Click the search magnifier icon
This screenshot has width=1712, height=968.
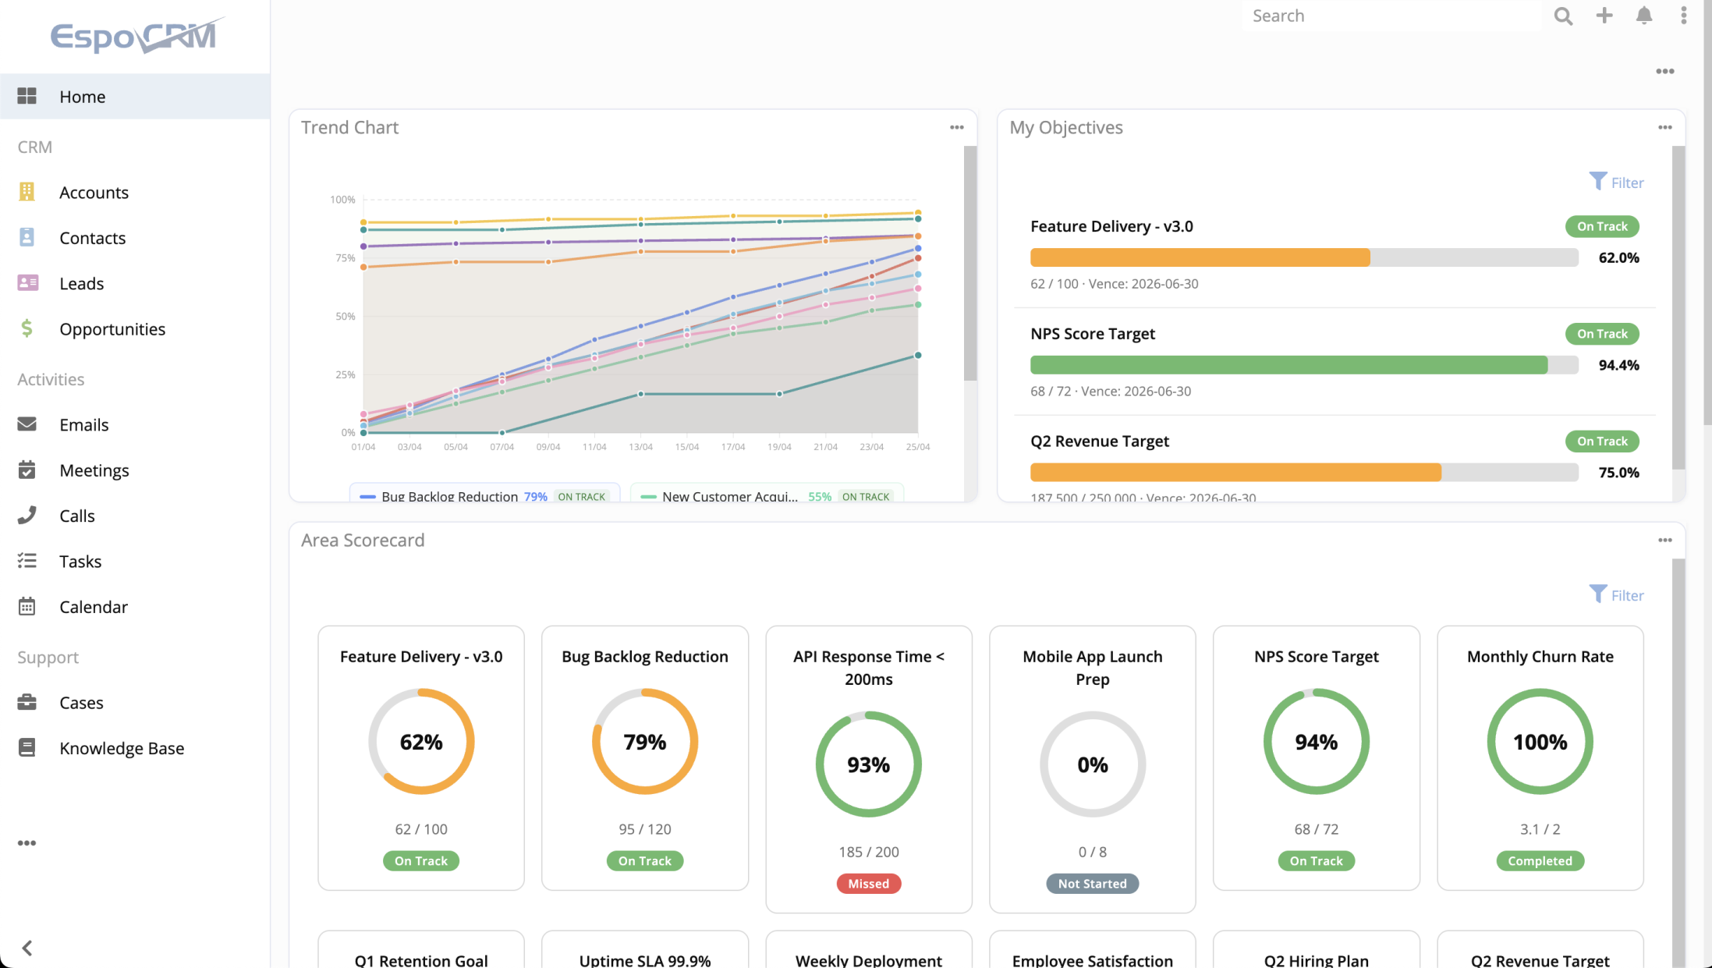click(x=1562, y=16)
